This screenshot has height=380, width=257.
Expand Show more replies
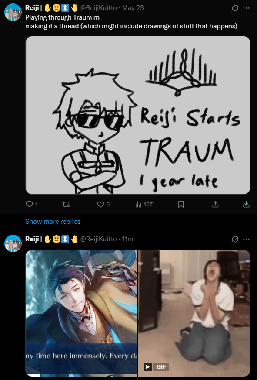(x=53, y=222)
